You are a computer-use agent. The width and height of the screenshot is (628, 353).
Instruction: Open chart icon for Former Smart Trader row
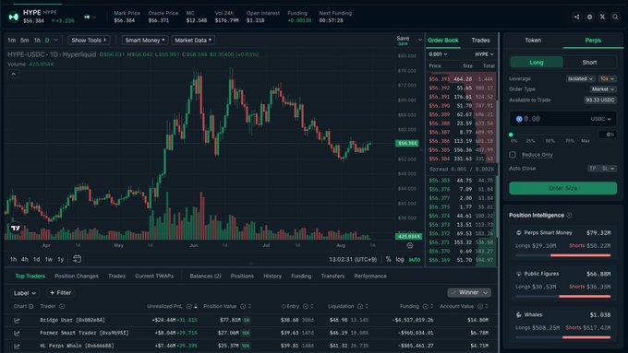[x=17, y=333]
